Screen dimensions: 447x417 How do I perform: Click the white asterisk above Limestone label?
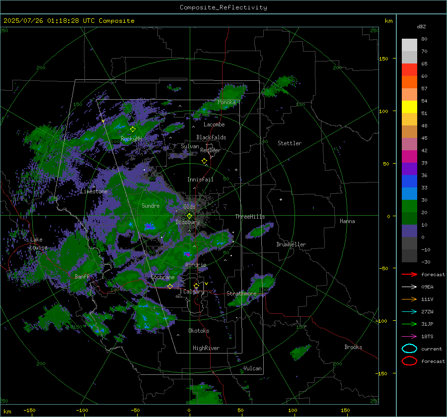(x=94, y=187)
